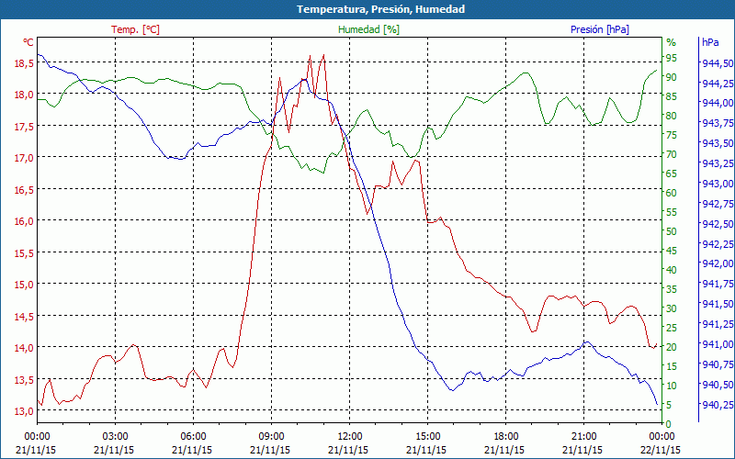
Task: Click the green humidity axis value '50'
Action: 672,231
